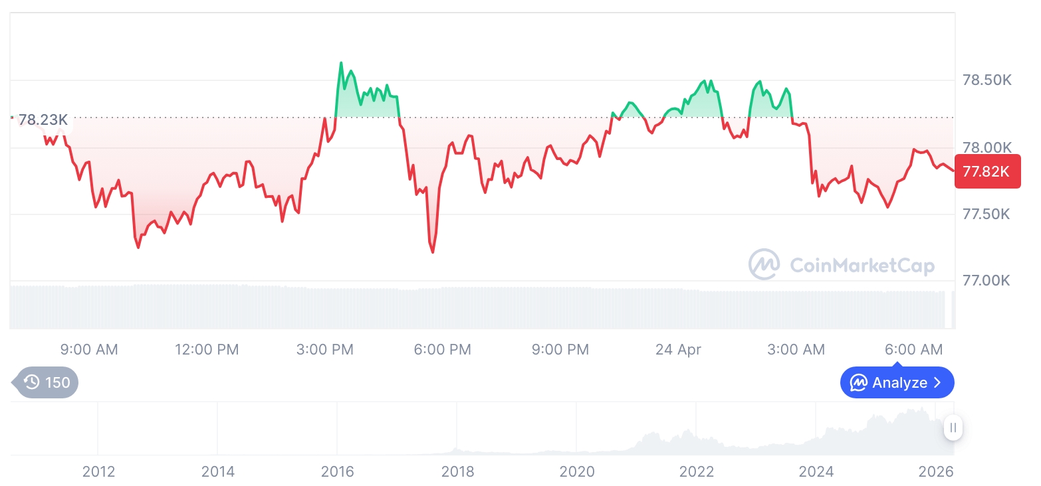Click the CoinMarketCap watermark logo
The width and height of the screenshot is (1041, 486).
[764, 264]
